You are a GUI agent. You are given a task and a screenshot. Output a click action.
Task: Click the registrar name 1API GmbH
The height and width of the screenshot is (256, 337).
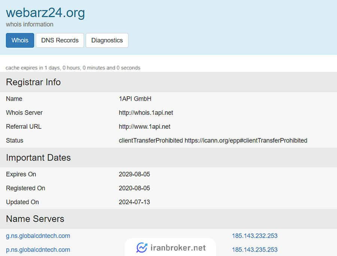pyautogui.click(x=135, y=99)
